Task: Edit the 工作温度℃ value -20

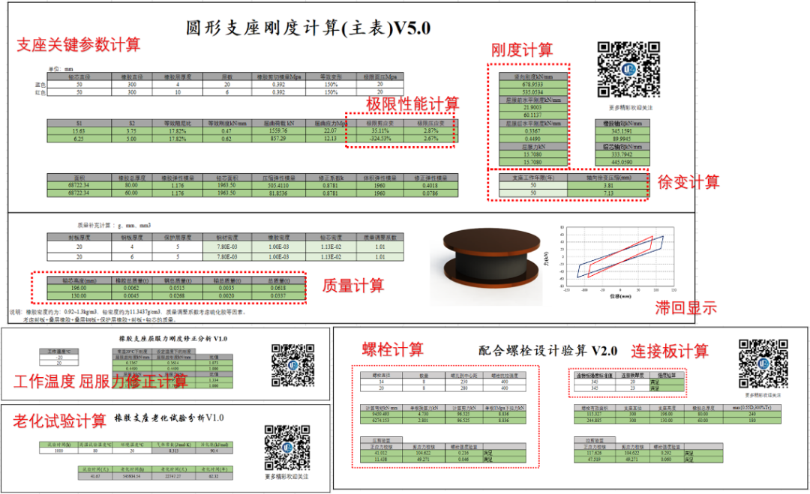Action: click(x=59, y=358)
